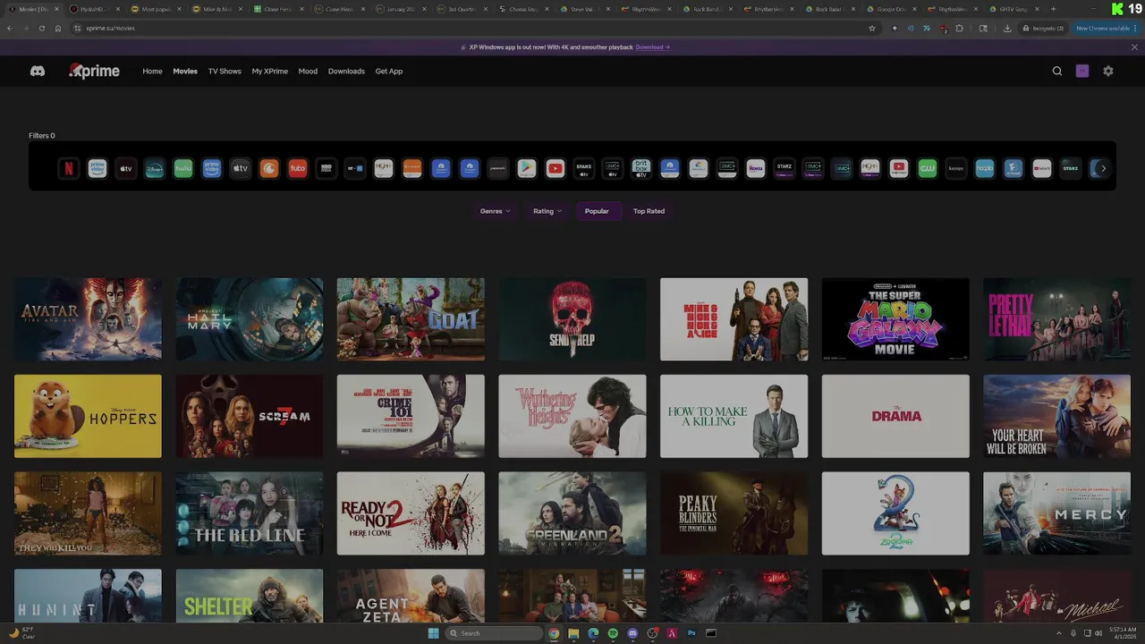Click the Get App navigation link
Screen dimensions: 1145x644
[x=389, y=71]
